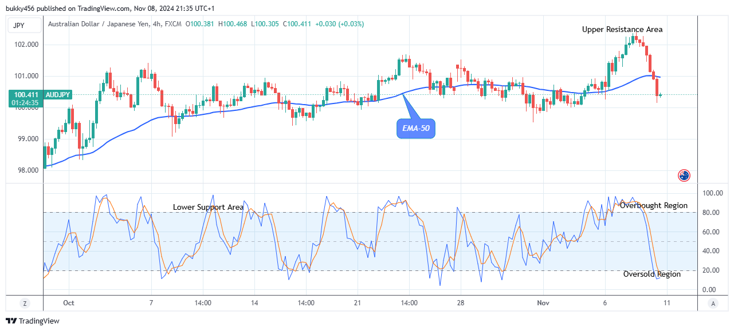Click the 'Overbought Region' annotation text
This screenshot has width=734, height=331.
click(x=654, y=205)
